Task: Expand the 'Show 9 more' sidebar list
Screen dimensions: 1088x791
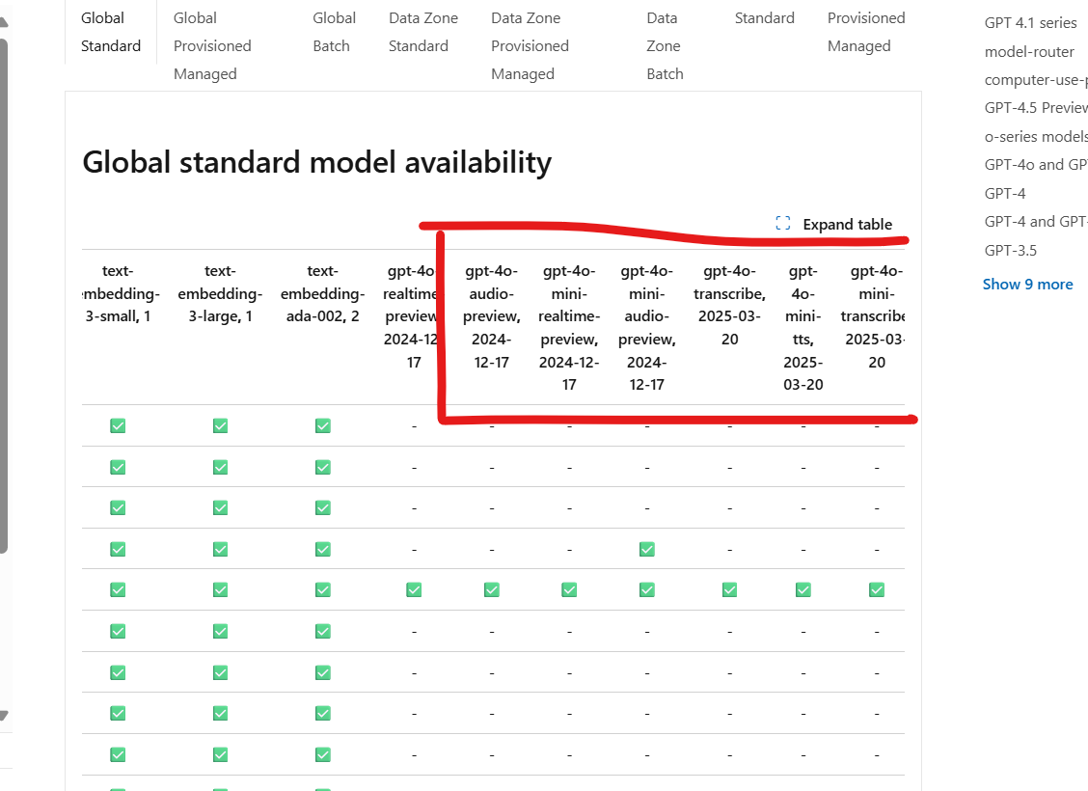Action: [x=1027, y=284]
